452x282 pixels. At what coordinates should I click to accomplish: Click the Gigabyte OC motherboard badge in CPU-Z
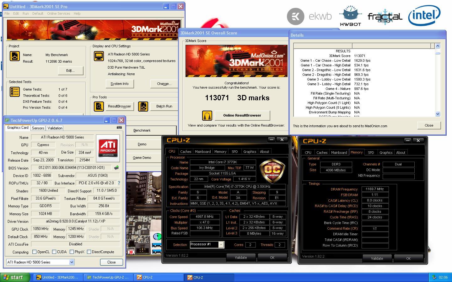coord(272,171)
